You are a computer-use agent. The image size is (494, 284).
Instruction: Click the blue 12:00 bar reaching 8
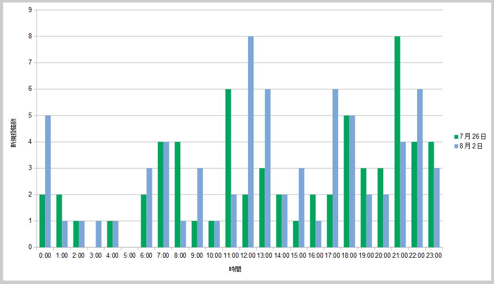click(x=251, y=142)
